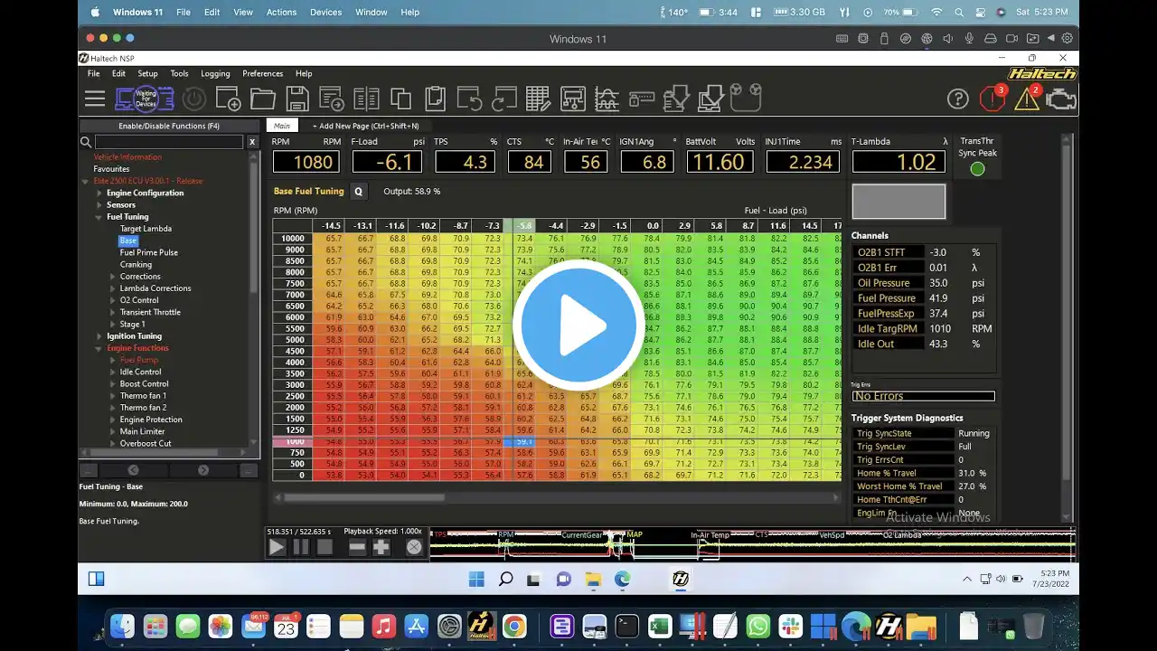Open the table edit pencil icon
The height and width of the screenshot is (651, 1157).
539,99
